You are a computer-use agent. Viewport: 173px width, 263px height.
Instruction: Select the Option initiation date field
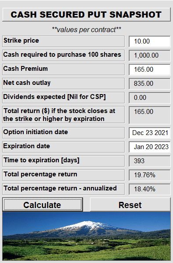(x=150, y=133)
